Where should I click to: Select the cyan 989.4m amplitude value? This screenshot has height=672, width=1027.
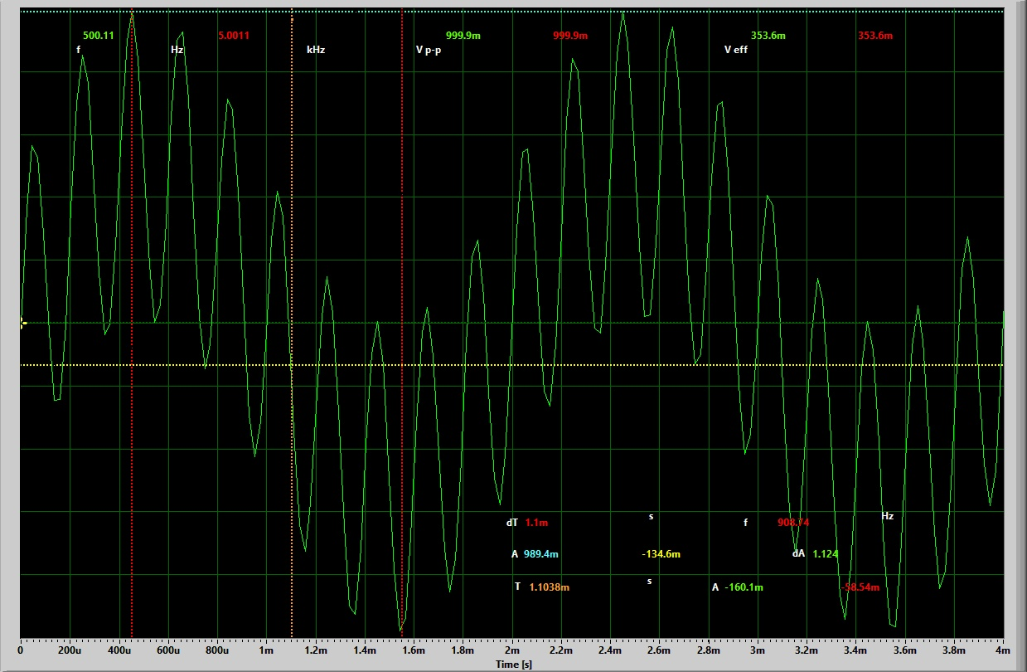coord(540,554)
